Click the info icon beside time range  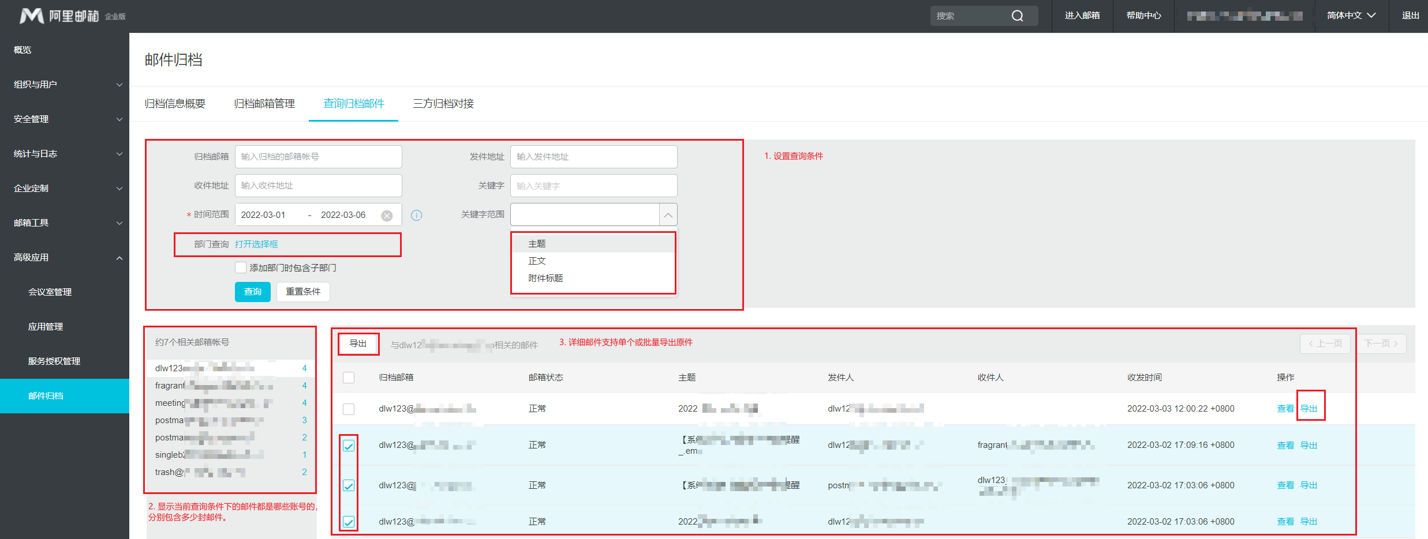click(x=416, y=216)
